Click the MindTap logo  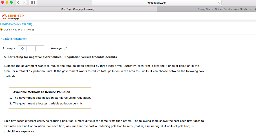click(x=13, y=17)
